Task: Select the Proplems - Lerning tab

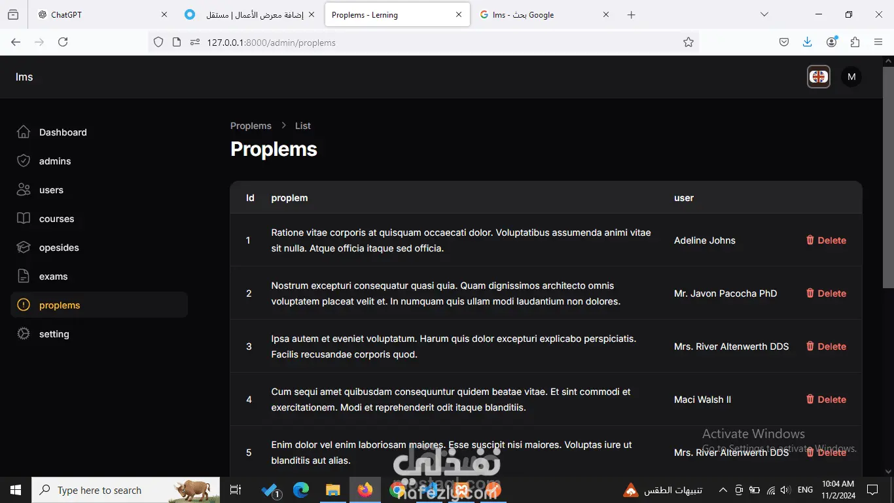Action: (397, 14)
